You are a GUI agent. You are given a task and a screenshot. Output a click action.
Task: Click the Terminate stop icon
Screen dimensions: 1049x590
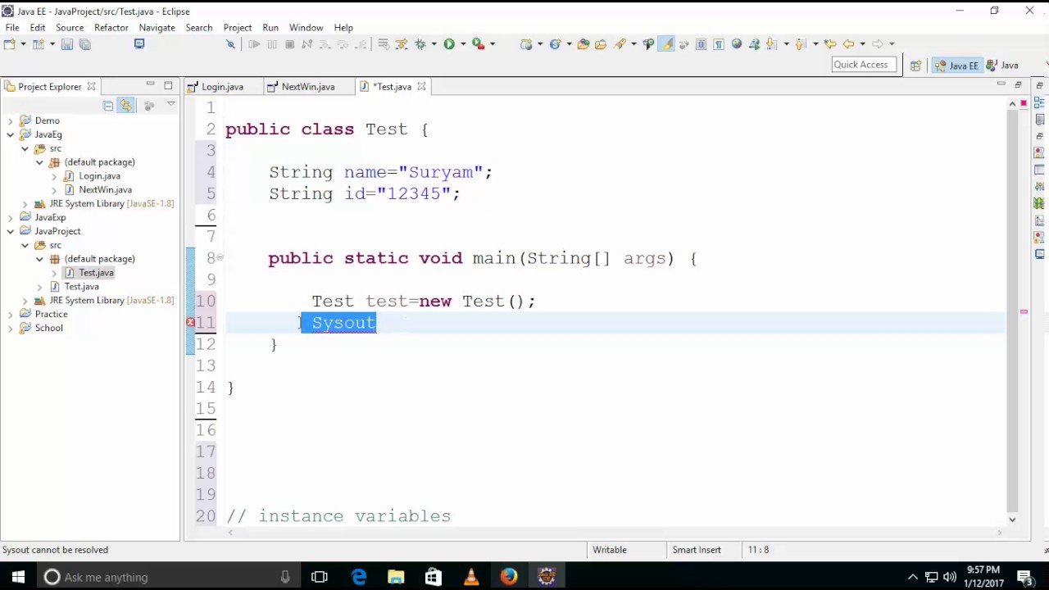click(x=289, y=44)
